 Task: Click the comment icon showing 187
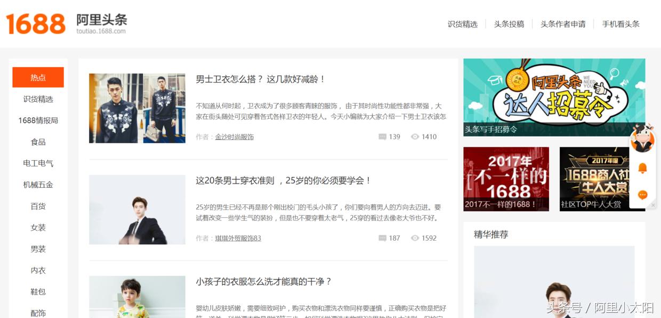coord(382,238)
